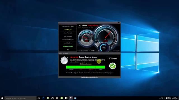Open Task View on the taskbar
The height and width of the screenshot is (100, 179).
coord(39,98)
